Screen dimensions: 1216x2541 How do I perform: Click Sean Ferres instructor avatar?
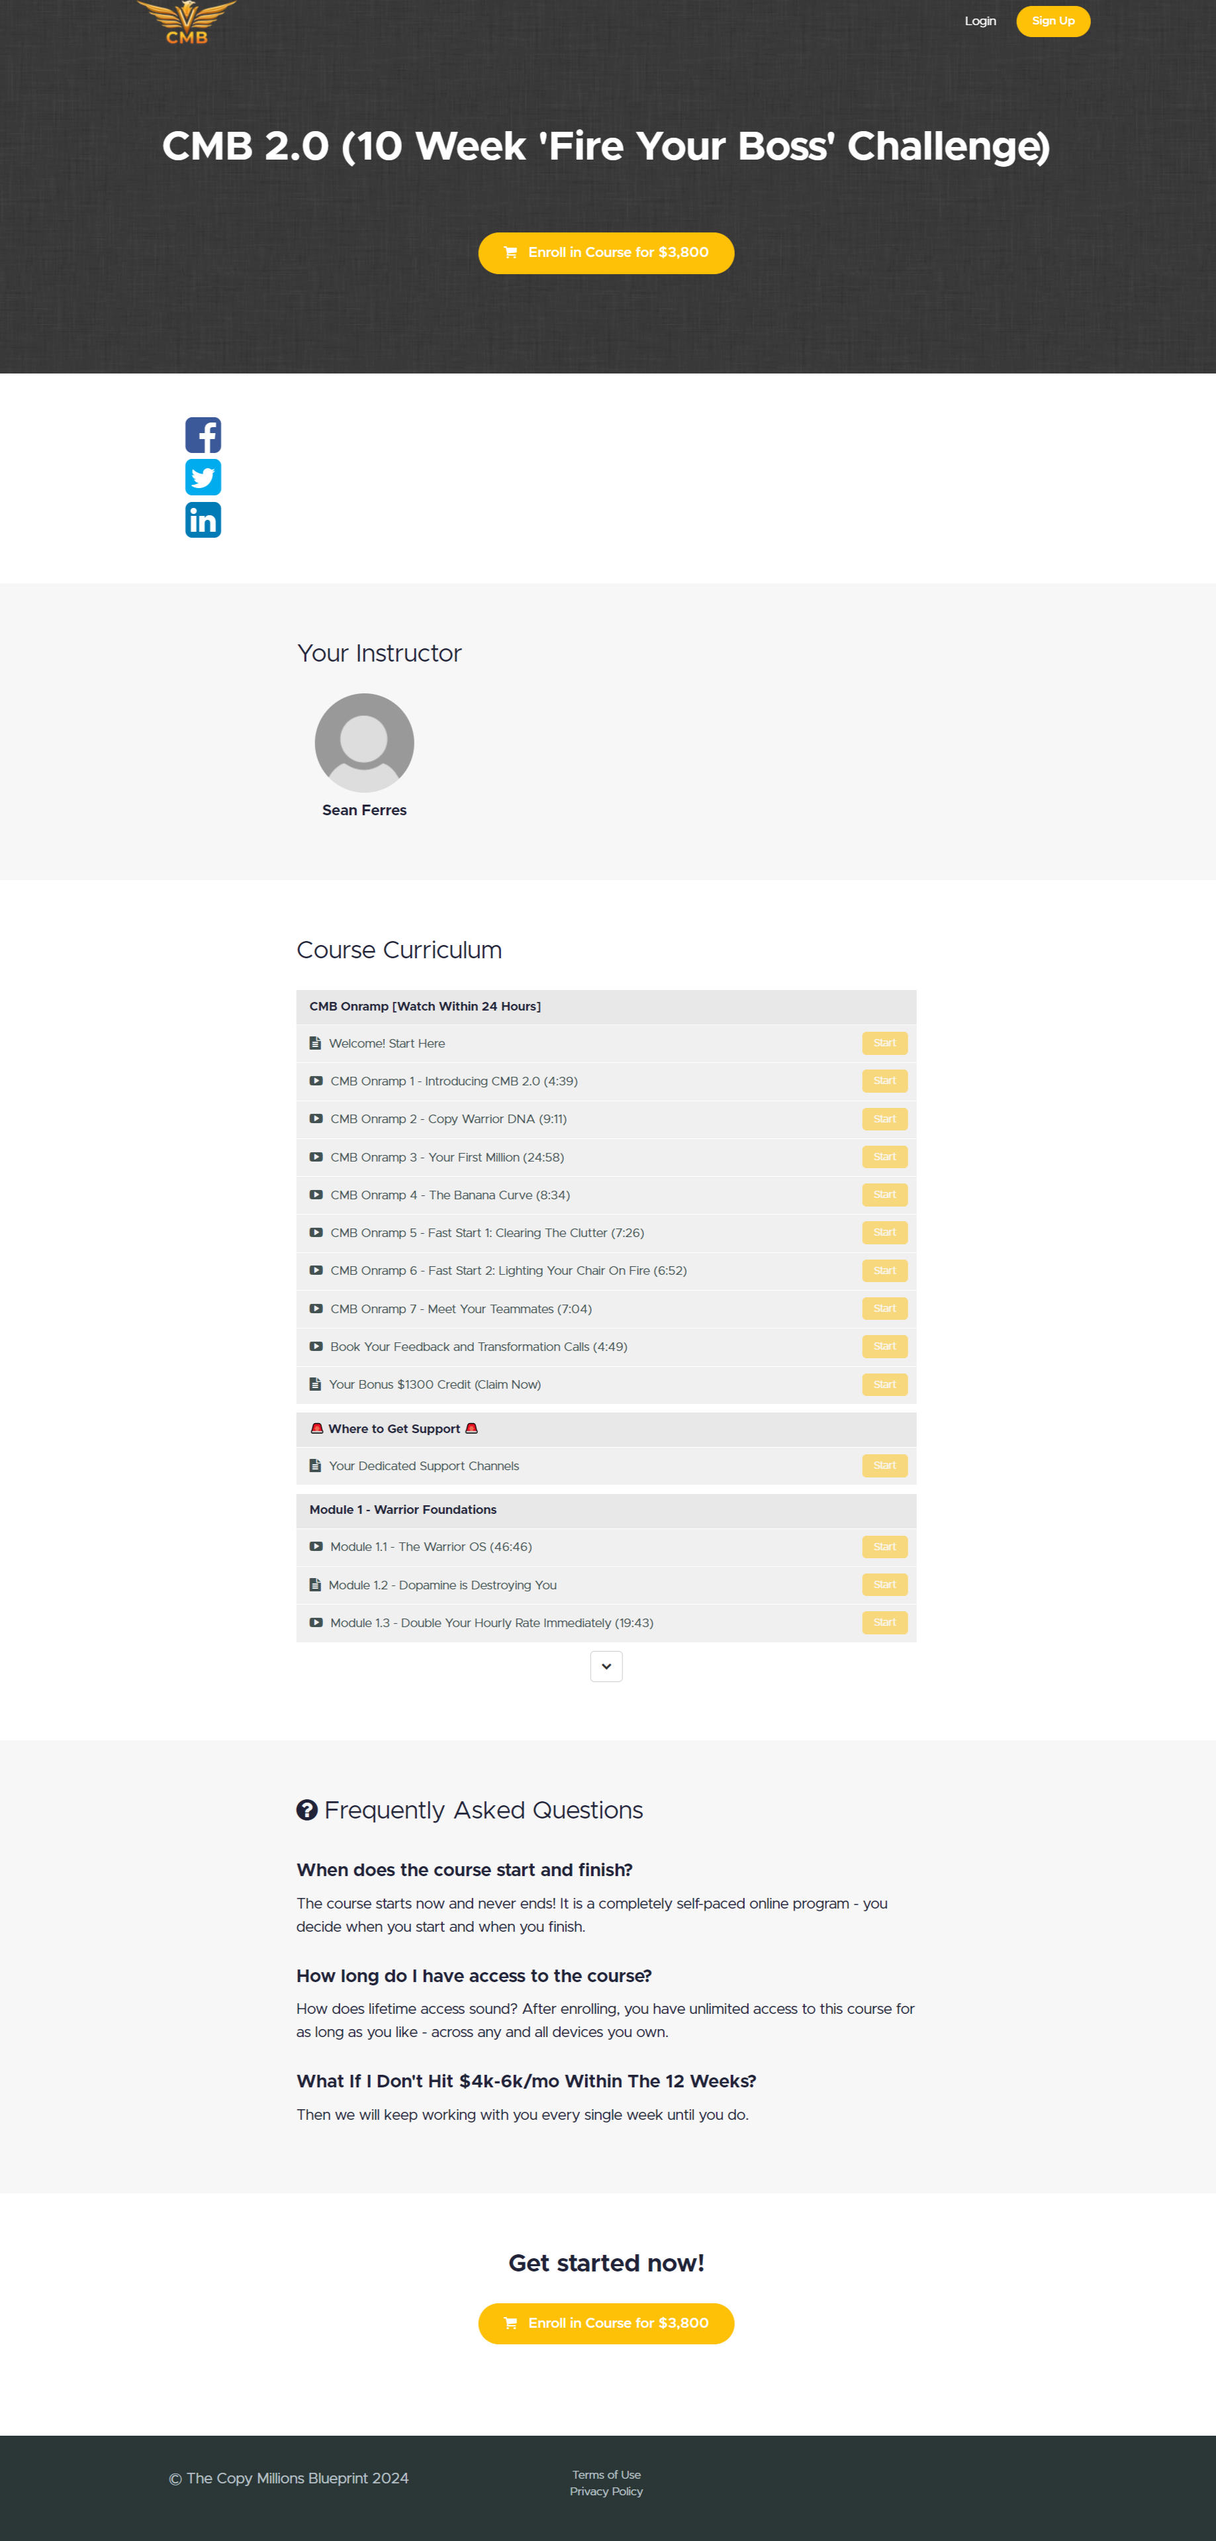[364, 743]
